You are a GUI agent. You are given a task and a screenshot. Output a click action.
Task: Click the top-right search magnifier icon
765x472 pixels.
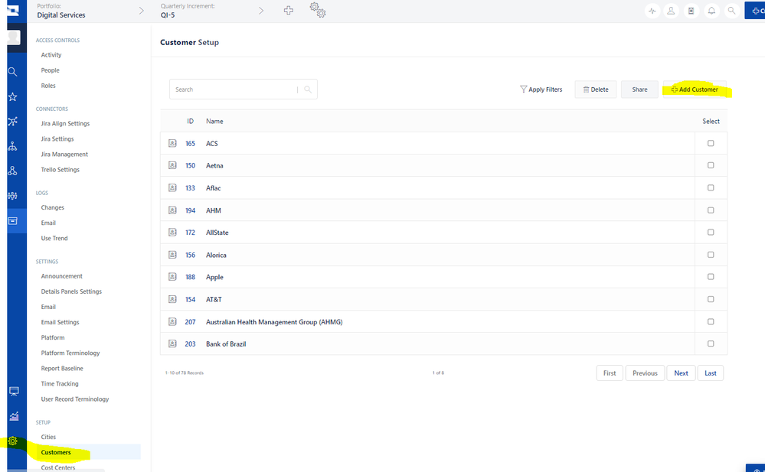point(731,10)
